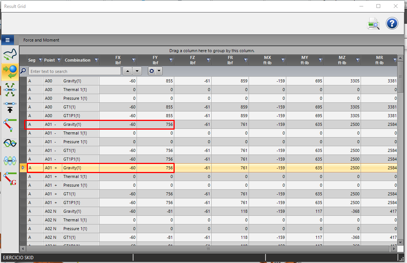The height and width of the screenshot is (263, 407).
Task: Select the red pipe stress icon
Action: pyautogui.click(x=10, y=125)
